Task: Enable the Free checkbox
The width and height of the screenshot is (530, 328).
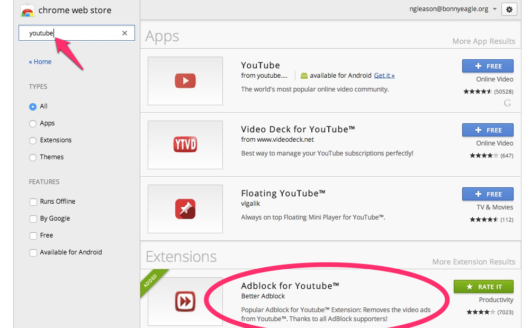Action: click(x=33, y=236)
